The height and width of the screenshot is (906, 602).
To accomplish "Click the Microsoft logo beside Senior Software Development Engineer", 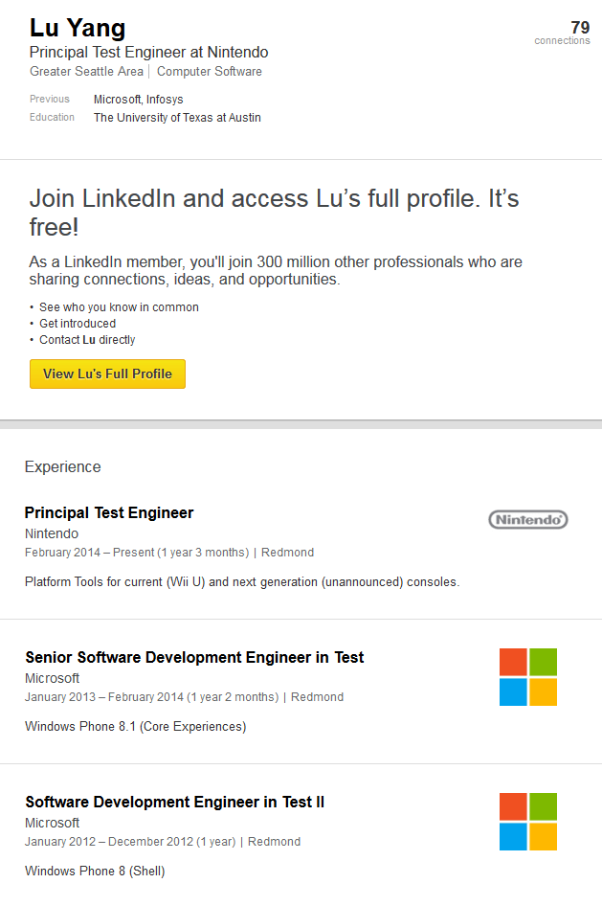I will tap(527, 677).
